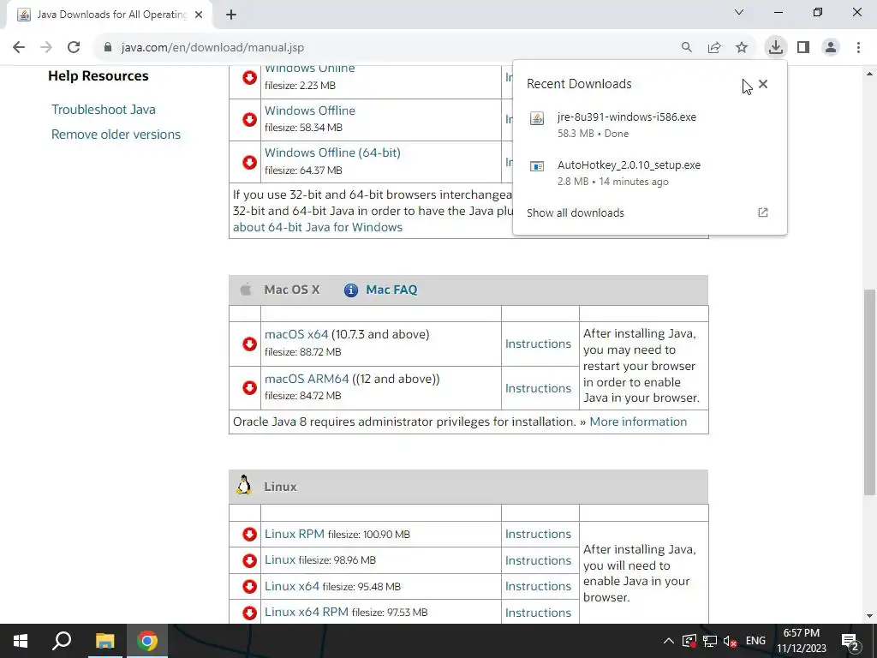Open taskbar search
The height and width of the screenshot is (658, 877).
(x=62, y=641)
